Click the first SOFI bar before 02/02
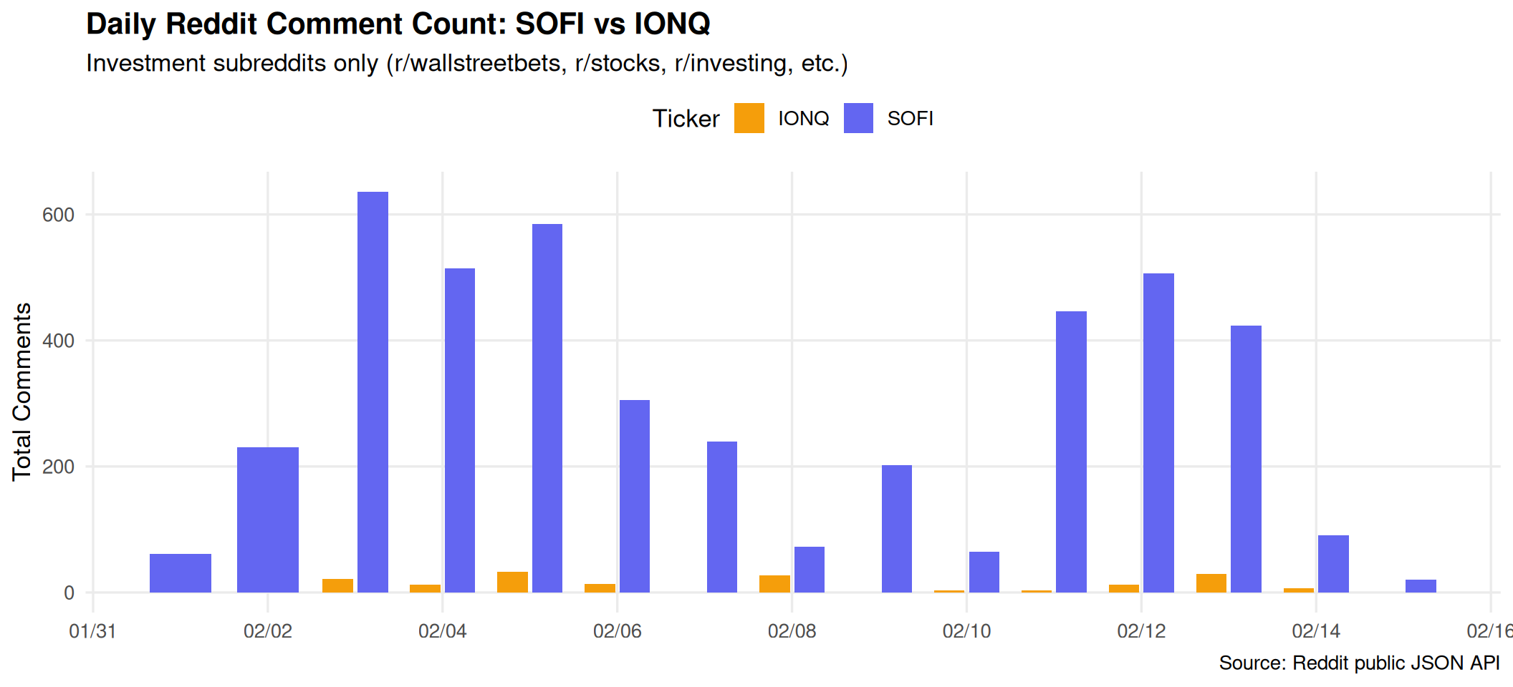 (181, 572)
